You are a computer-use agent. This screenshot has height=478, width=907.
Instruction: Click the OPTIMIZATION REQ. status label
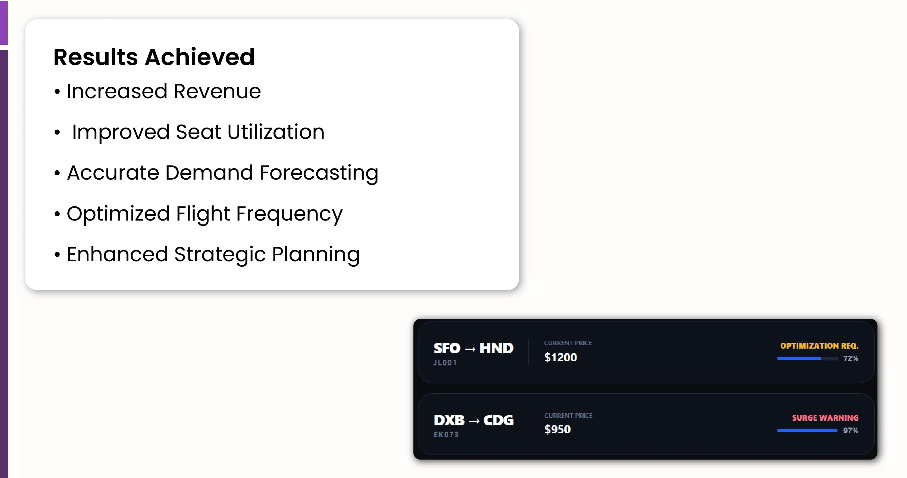[x=819, y=346]
